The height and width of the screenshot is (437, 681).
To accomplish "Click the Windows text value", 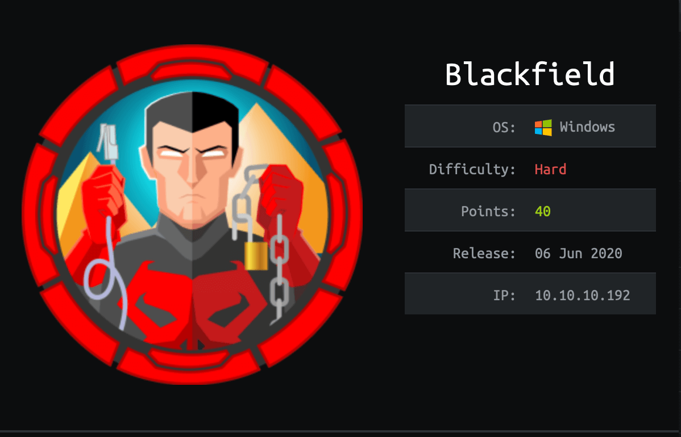I will point(587,127).
